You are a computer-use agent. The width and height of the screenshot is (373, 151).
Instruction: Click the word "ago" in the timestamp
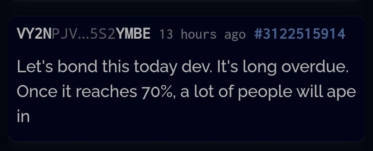[235, 34]
